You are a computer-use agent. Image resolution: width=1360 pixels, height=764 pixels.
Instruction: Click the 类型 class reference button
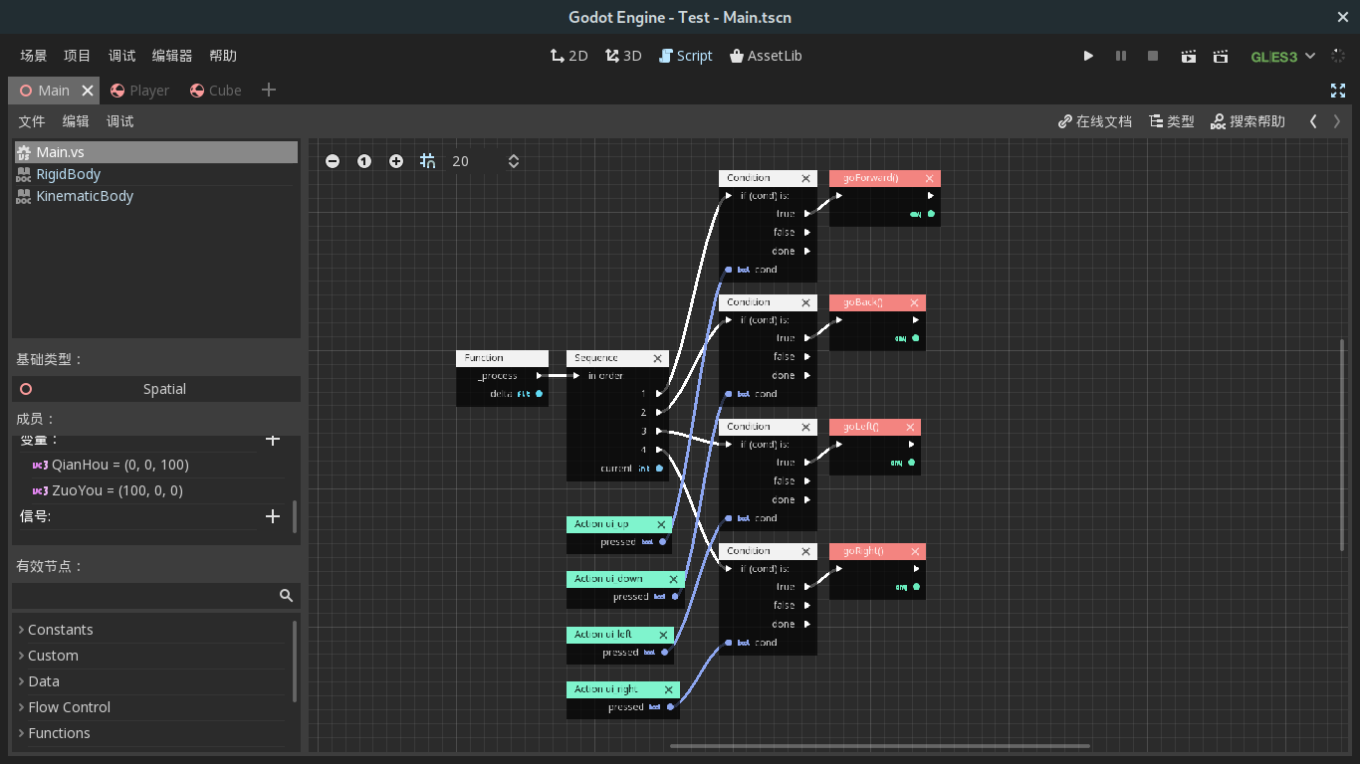[1172, 121]
